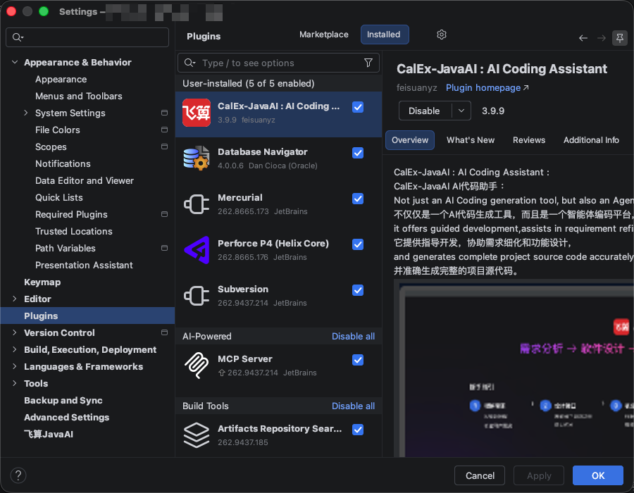Go back with the left arrow

coord(583,38)
